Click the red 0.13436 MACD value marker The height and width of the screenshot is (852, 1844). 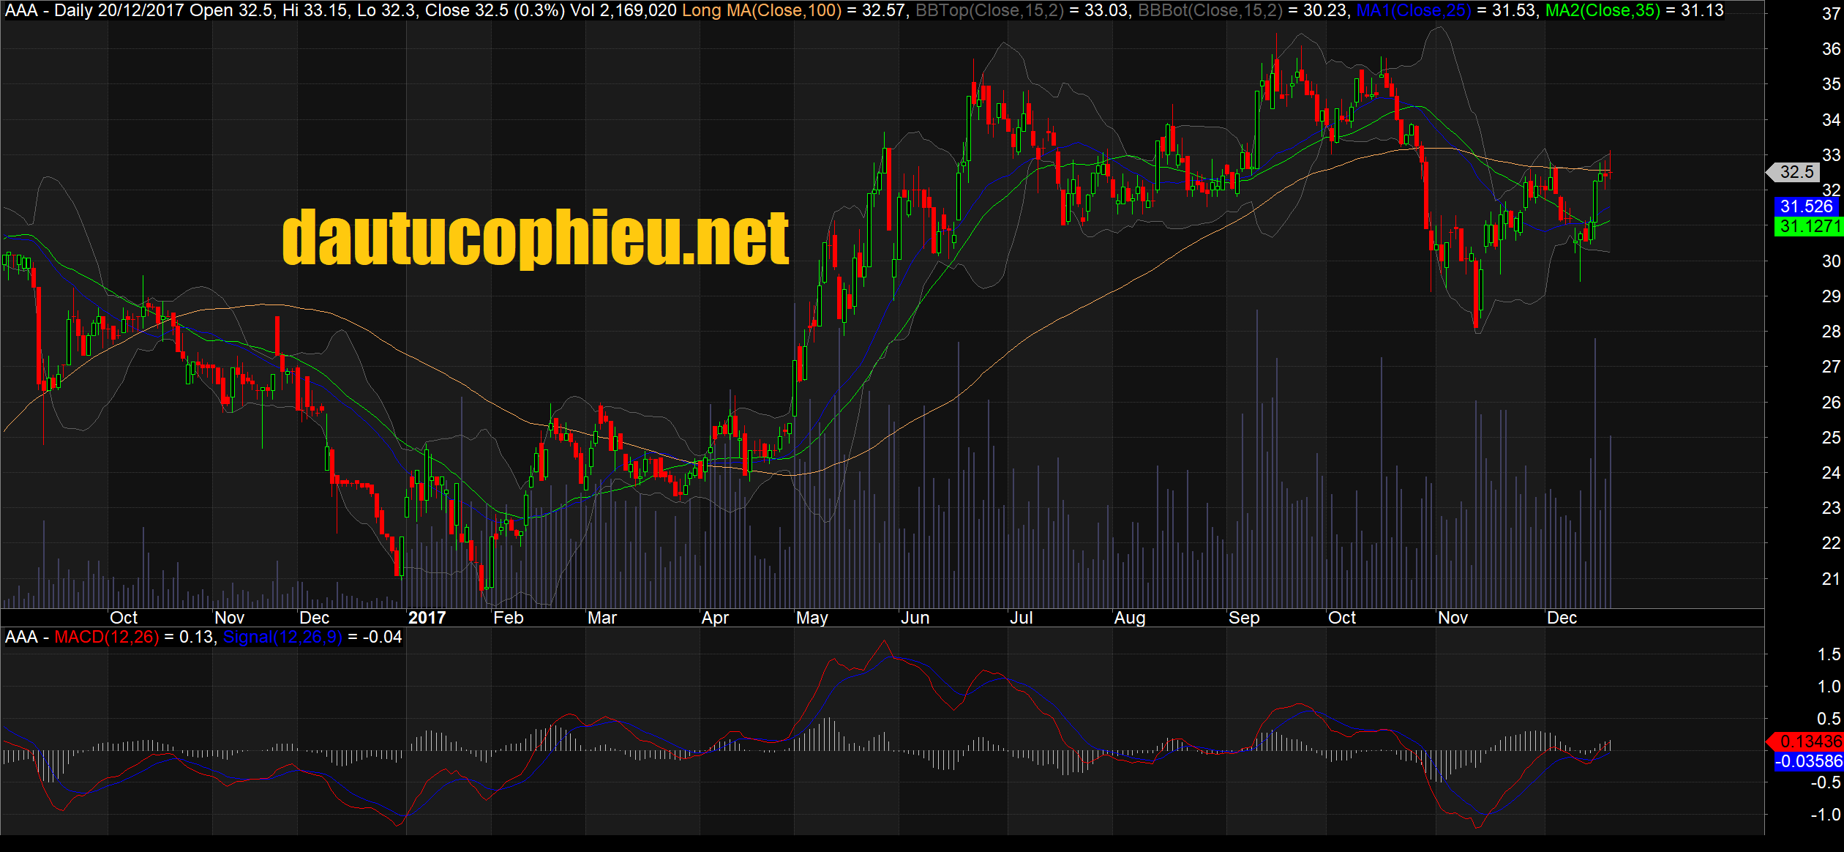1806,741
